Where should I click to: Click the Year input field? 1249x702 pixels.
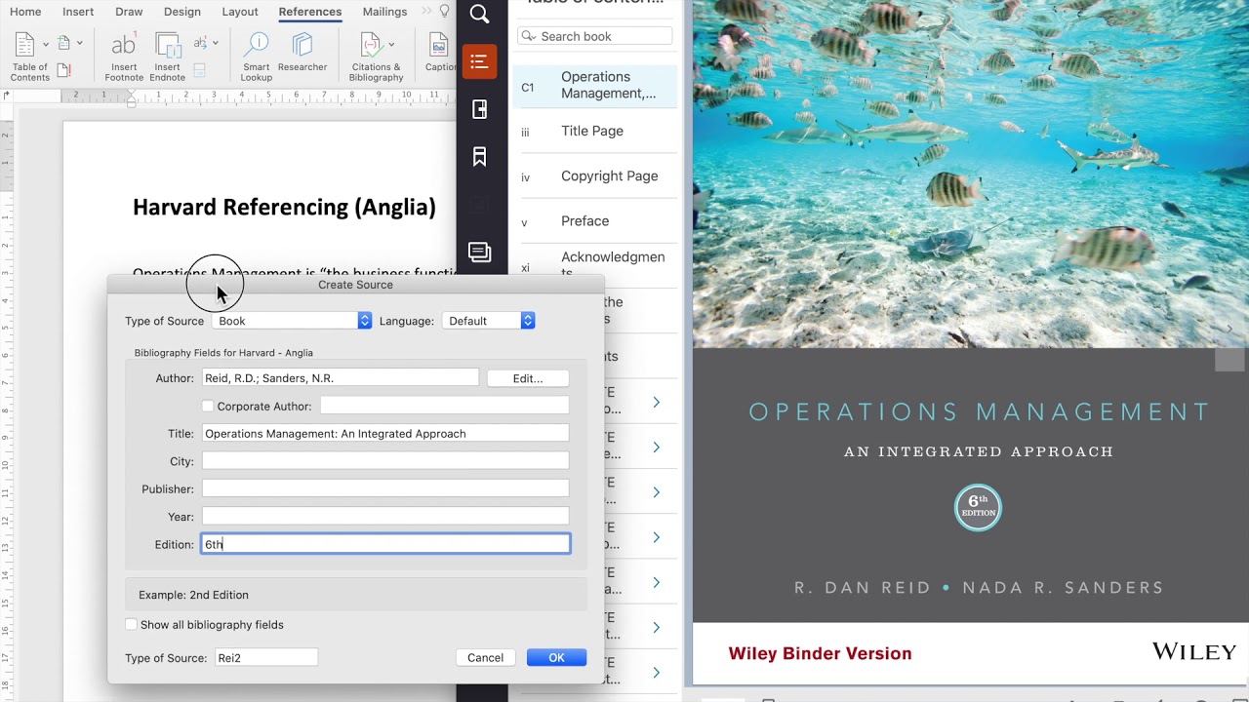point(385,516)
